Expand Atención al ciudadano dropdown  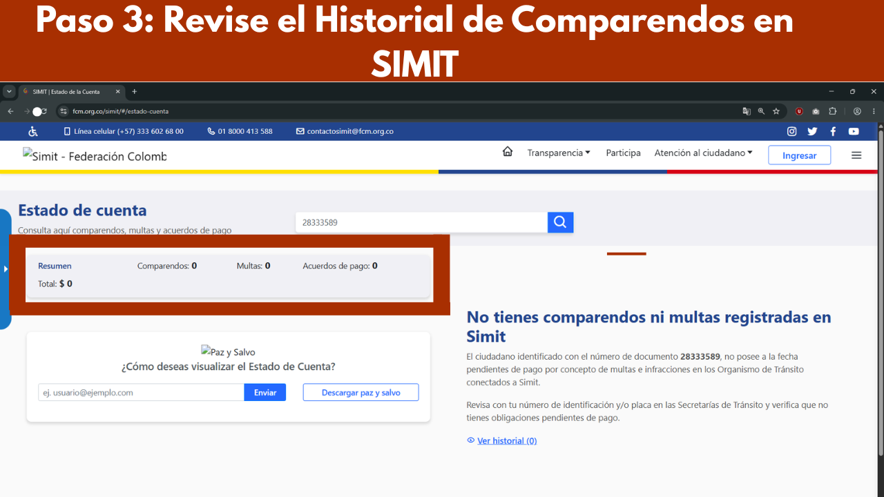(x=704, y=153)
